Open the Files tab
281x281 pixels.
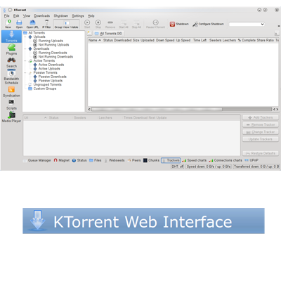pos(96,160)
